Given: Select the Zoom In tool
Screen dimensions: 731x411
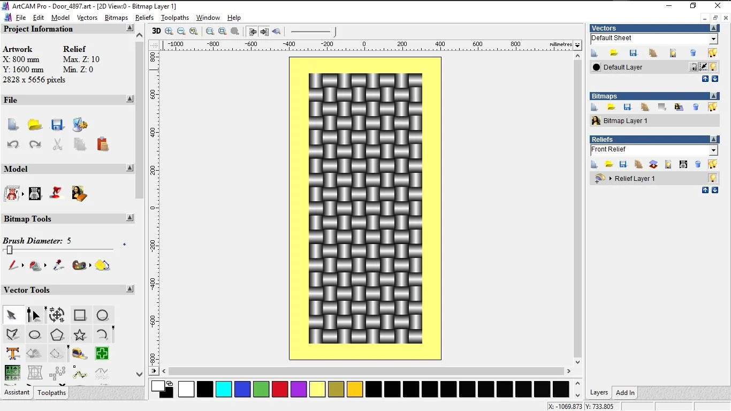Looking at the screenshot, I should pyautogui.click(x=169, y=31).
